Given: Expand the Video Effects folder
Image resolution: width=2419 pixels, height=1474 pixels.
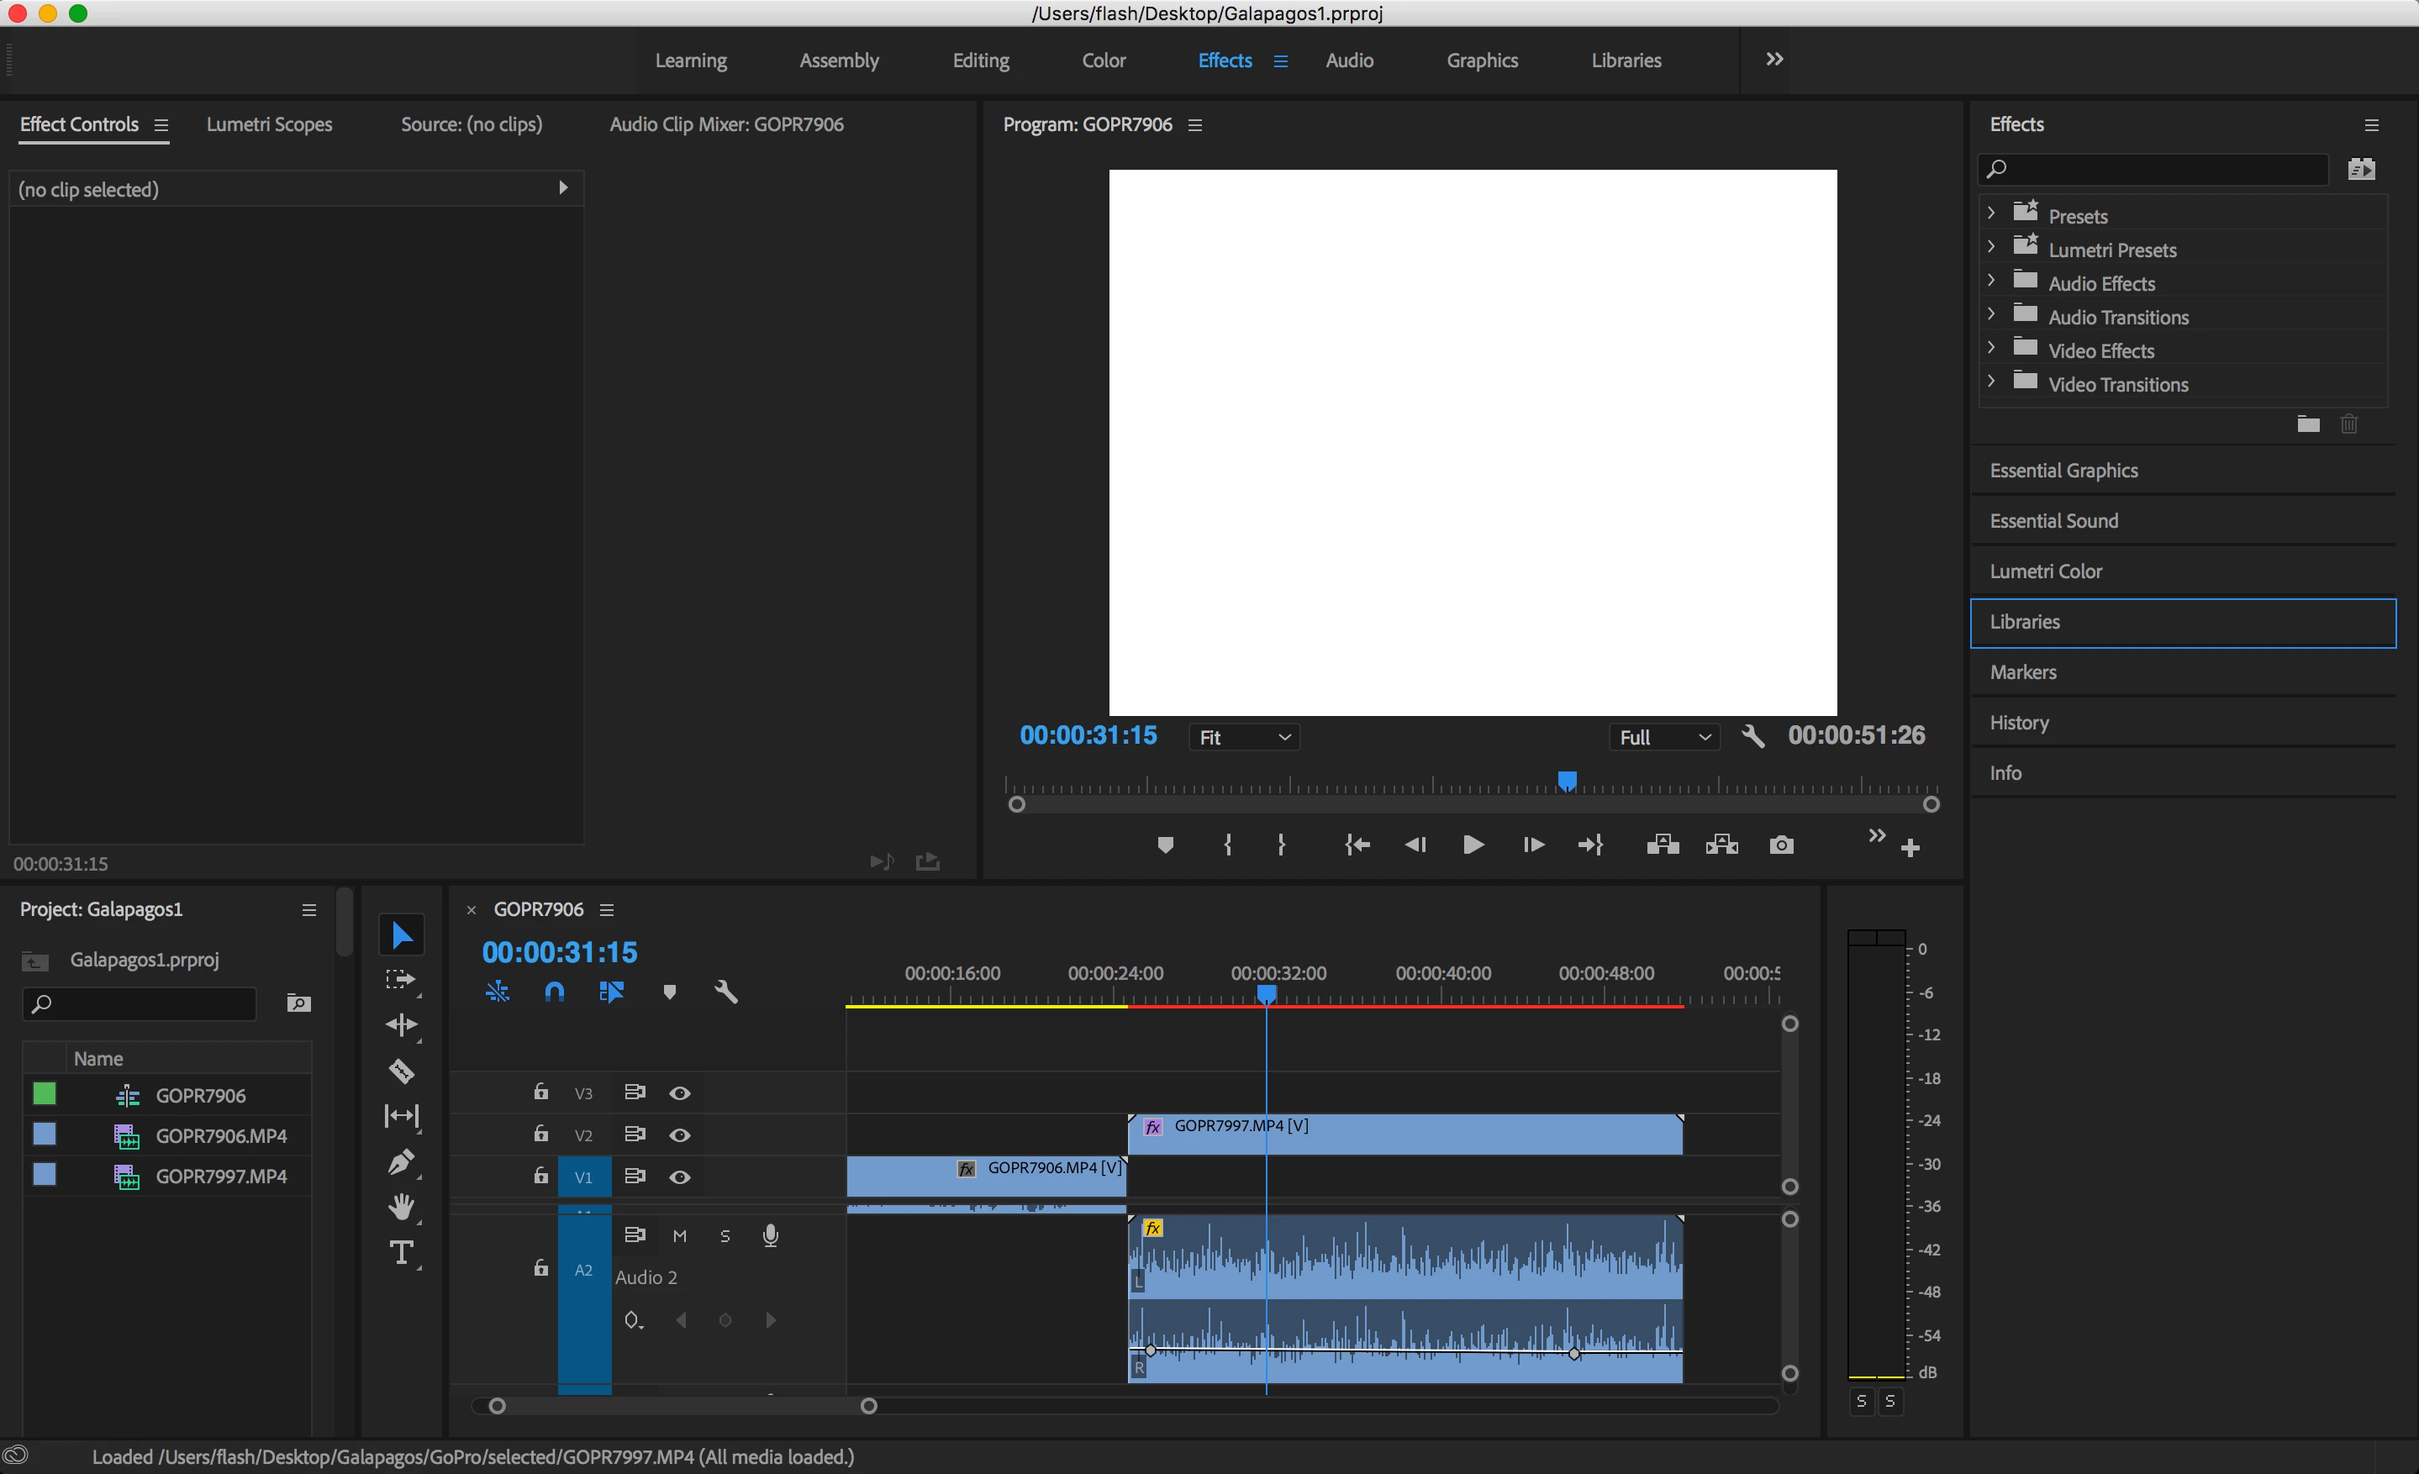Looking at the screenshot, I should click(1991, 350).
